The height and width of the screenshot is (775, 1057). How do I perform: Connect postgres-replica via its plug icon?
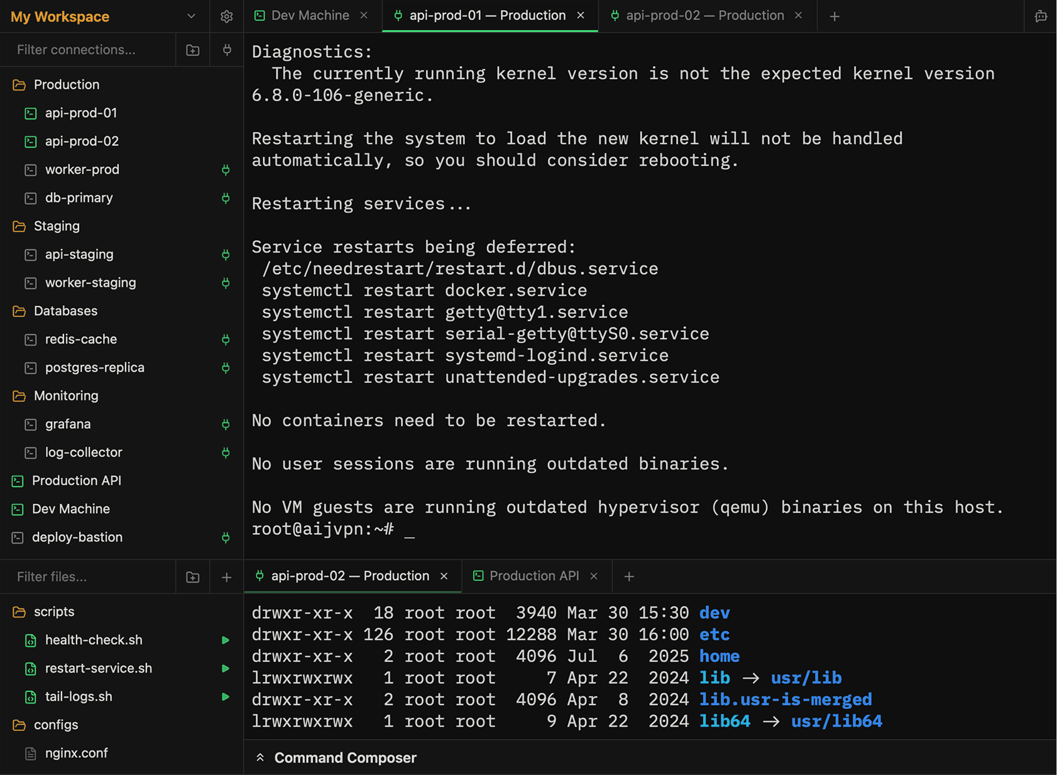pyautogui.click(x=226, y=368)
